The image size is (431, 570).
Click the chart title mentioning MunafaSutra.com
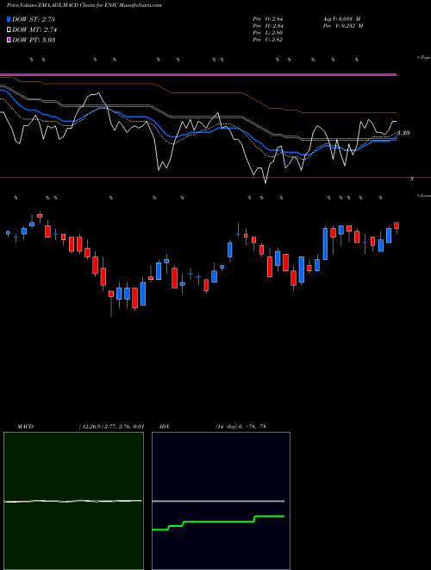[84, 5]
